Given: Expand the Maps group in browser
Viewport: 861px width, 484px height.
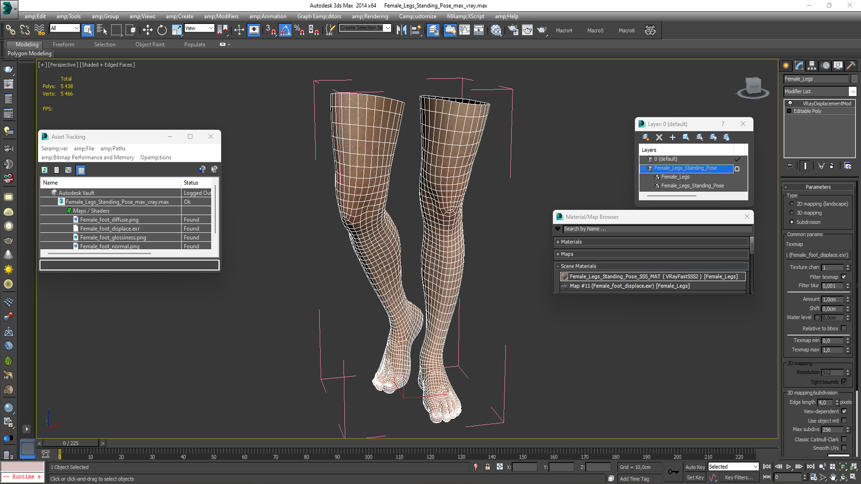Looking at the screenshot, I should [x=557, y=254].
